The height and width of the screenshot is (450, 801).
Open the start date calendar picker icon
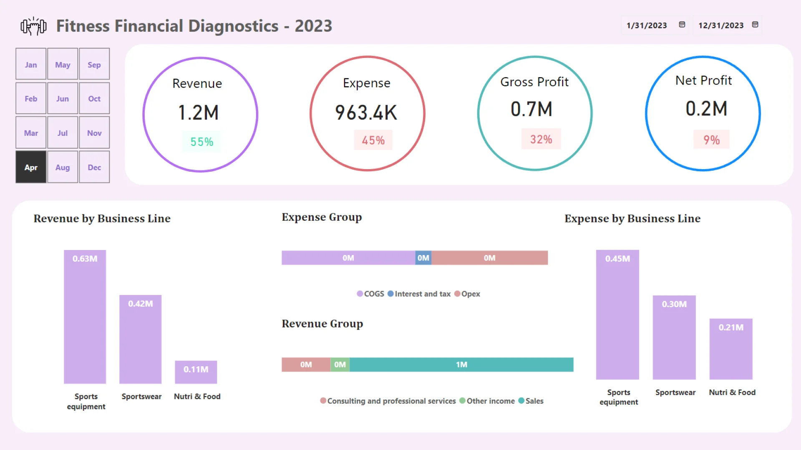682,25
